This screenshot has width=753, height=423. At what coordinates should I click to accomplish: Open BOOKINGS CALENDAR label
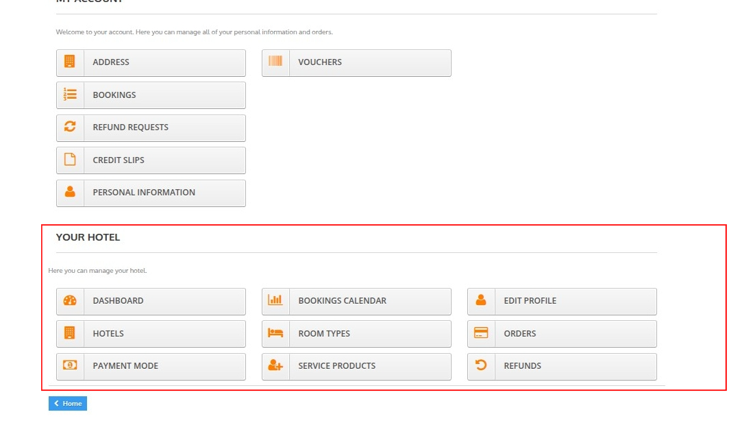click(343, 301)
